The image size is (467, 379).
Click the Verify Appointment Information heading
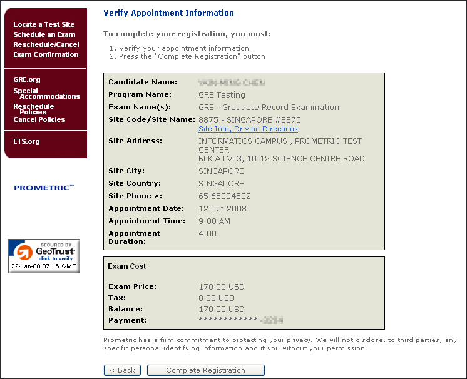tap(168, 13)
